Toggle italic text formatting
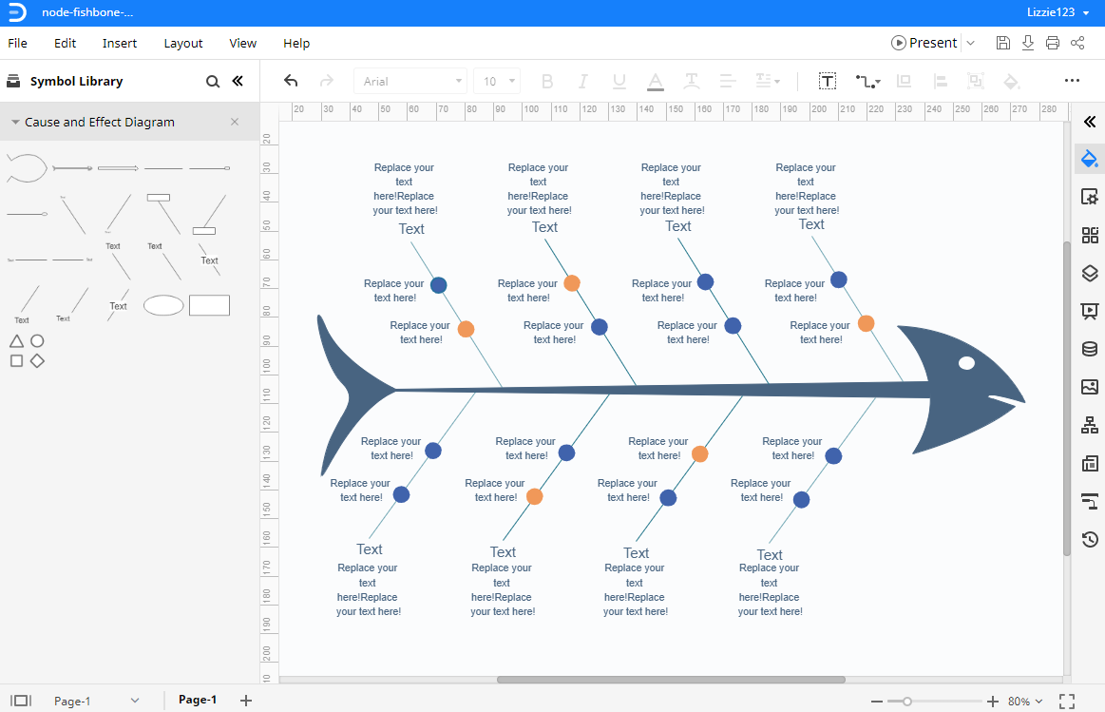 [x=582, y=81]
